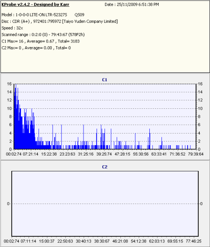Select the Model LITE-ON LTR-52327S line
This screenshot has height=247, width=210.
(x=43, y=15)
